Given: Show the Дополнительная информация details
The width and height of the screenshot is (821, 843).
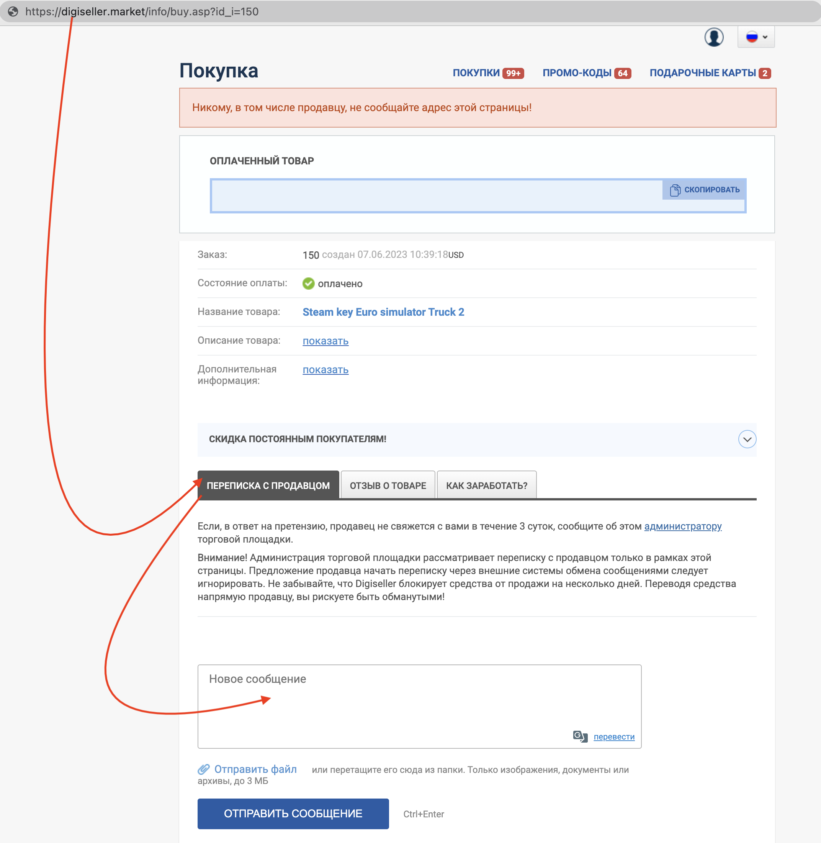Looking at the screenshot, I should pos(325,370).
